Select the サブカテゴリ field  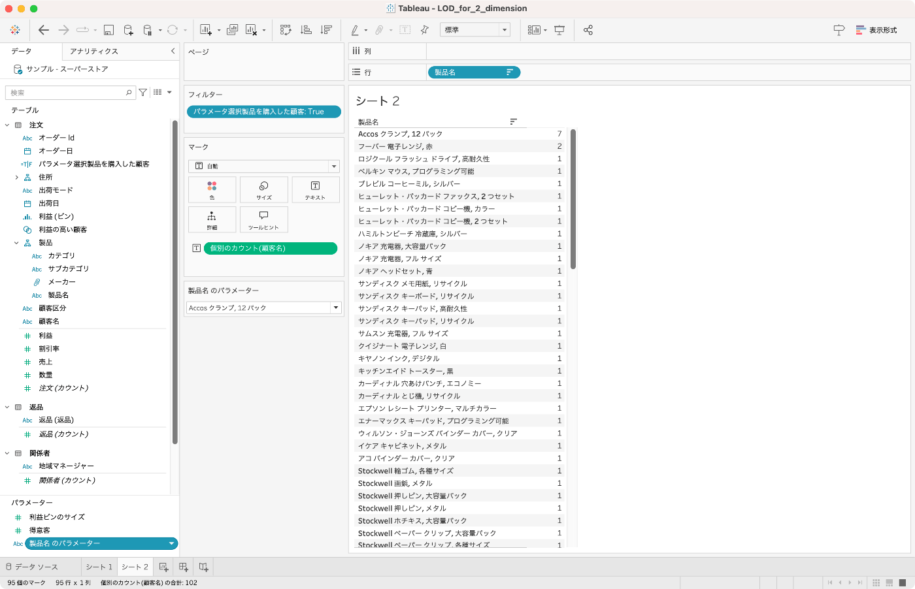pos(68,268)
